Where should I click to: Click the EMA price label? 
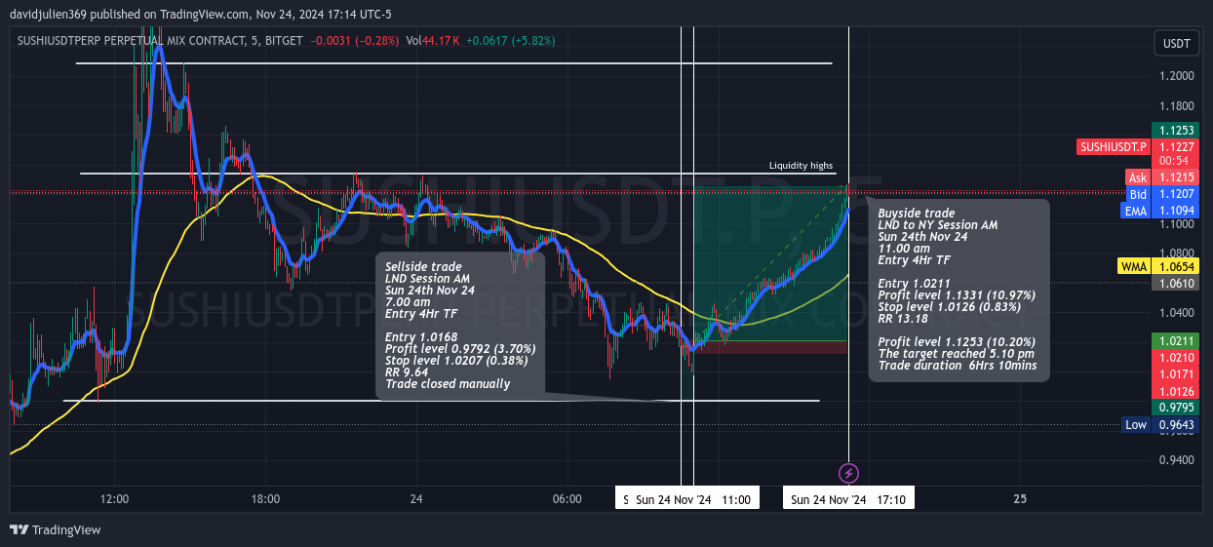[x=1138, y=211]
